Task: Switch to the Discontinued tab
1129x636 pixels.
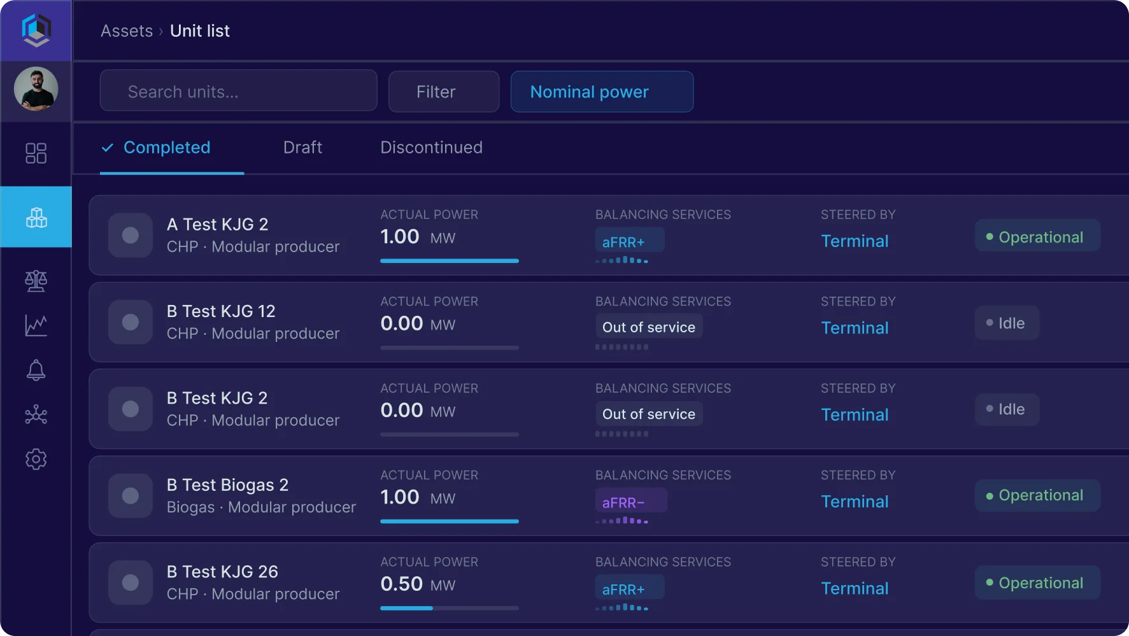Action: [431, 147]
